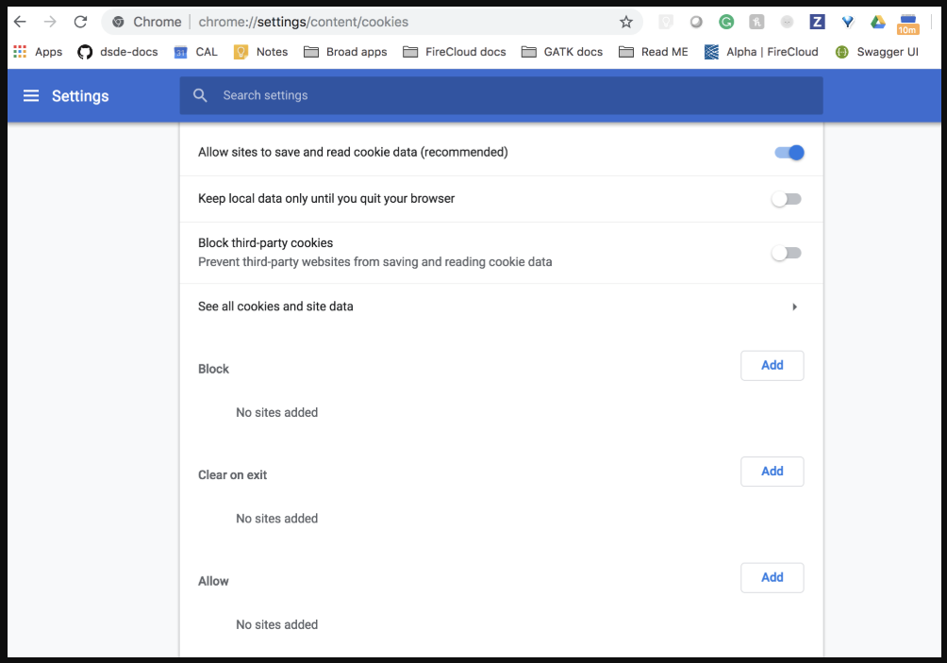This screenshot has width=947, height=663.
Task: Click the Allow section heading
Action: (x=213, y=581)
